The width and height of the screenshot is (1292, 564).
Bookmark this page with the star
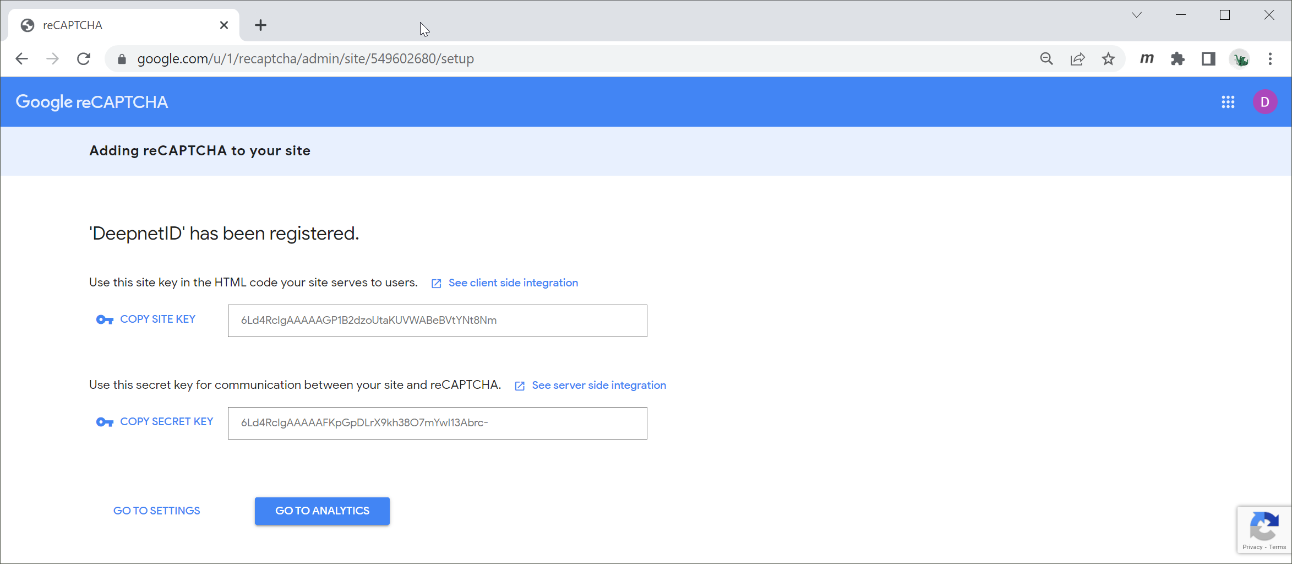click(x=1108, y=59)
